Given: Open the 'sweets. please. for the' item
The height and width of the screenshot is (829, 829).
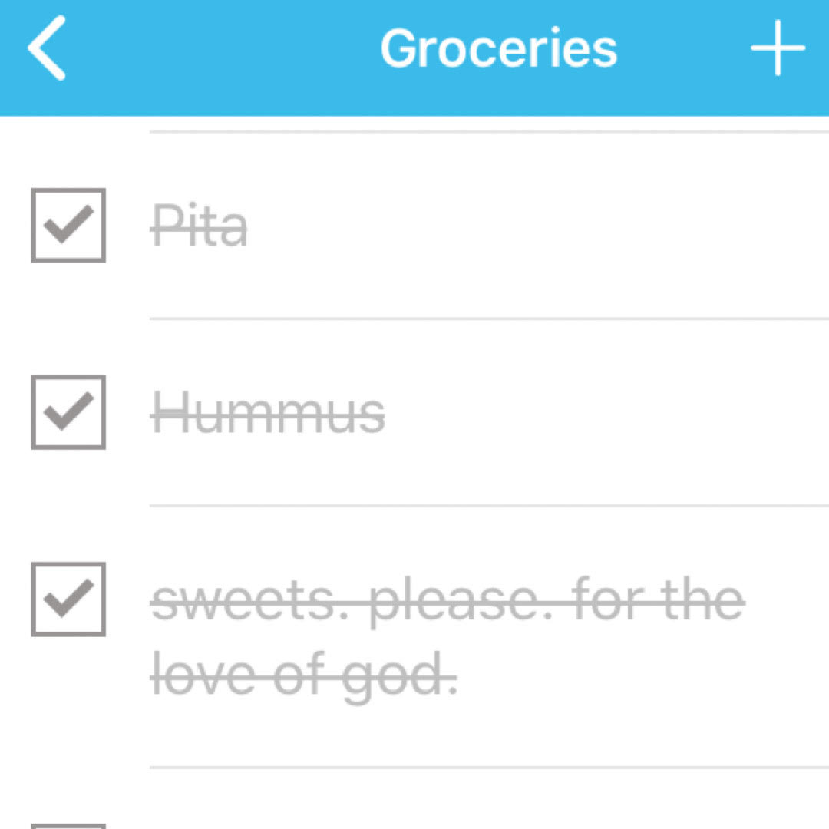Looking at the screenshot, I should click(x=448, y=600).
